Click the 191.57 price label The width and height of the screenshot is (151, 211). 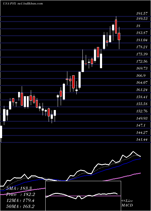tap(142, 13)
